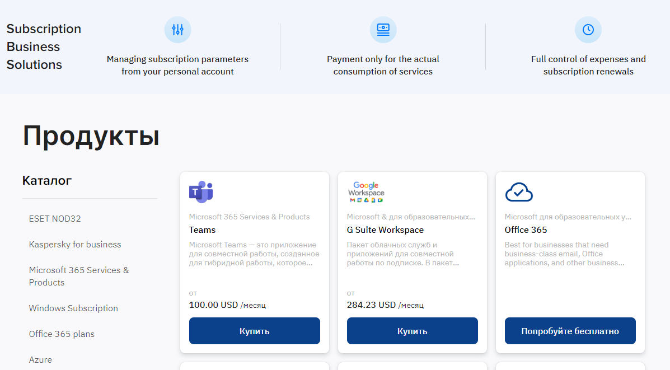670x370 pixels.
Task: Click the clock icon for expense control
Action: 588,30
